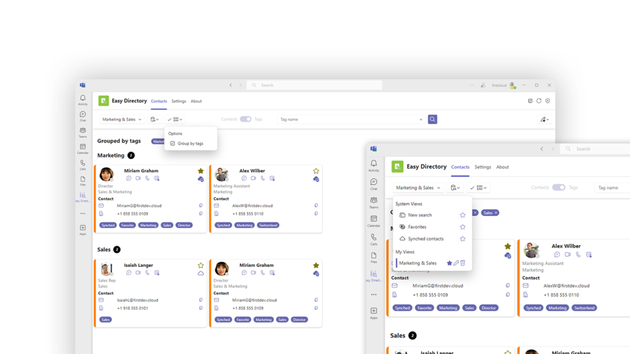This screenshot has width=630, height=354.
Task: Start chat with Alex Wilber in back window
Action: [x=244, y=178]
